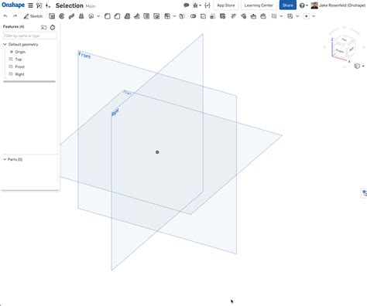Click the bug feedback icon
The height and width of the screenshot is (306, 367).
tap(195, 5)
